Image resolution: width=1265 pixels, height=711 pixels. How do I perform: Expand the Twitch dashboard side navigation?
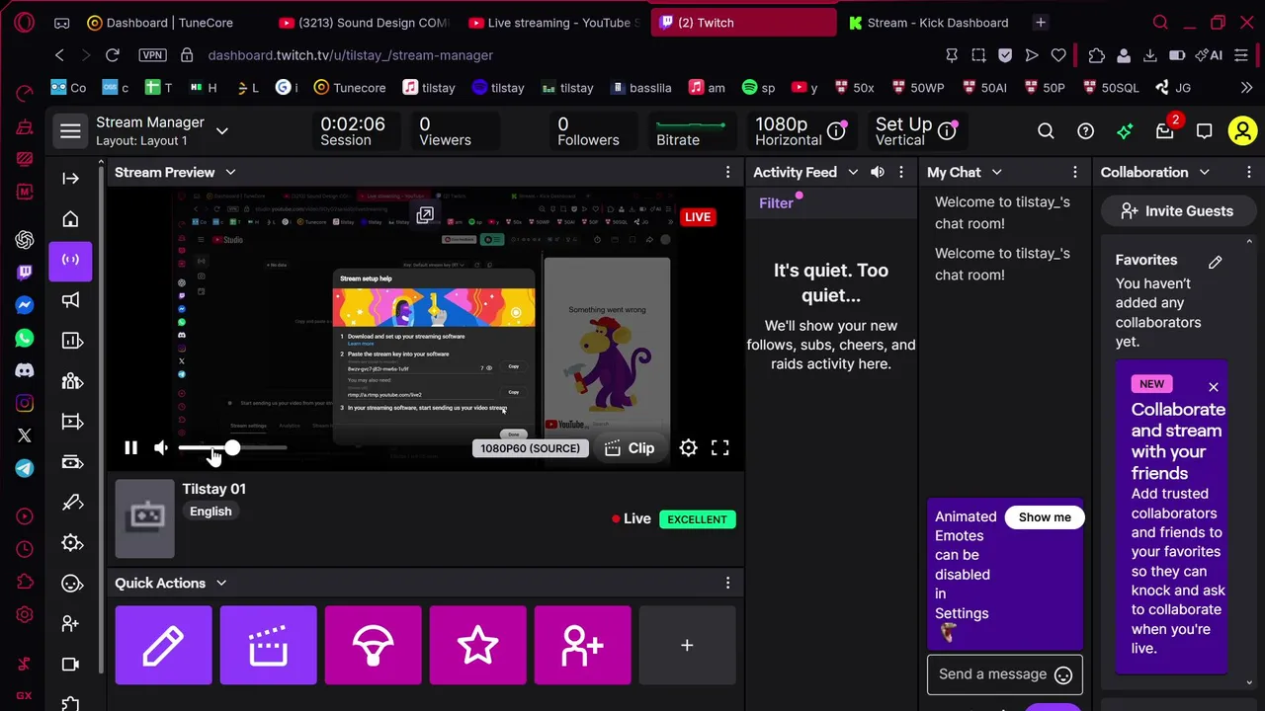pyautogui.click(x=70, y=179)
